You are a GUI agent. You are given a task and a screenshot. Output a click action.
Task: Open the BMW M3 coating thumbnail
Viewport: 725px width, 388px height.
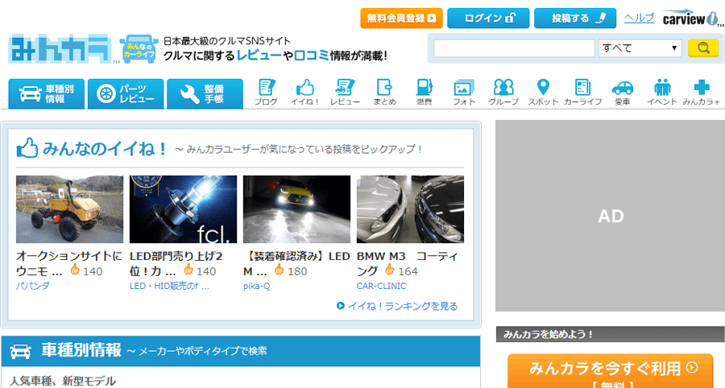coord(410,209)
